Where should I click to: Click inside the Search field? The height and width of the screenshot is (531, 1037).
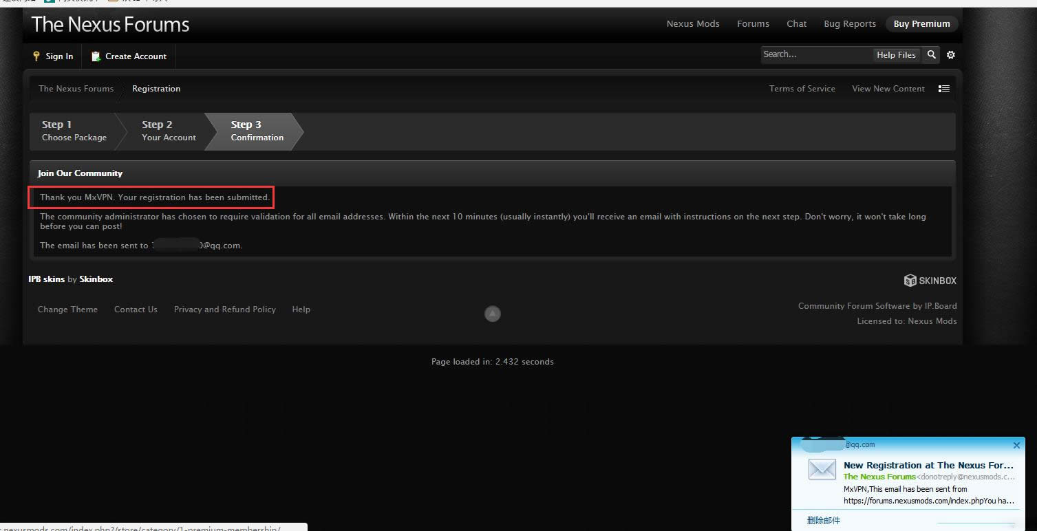pos(815,55)
